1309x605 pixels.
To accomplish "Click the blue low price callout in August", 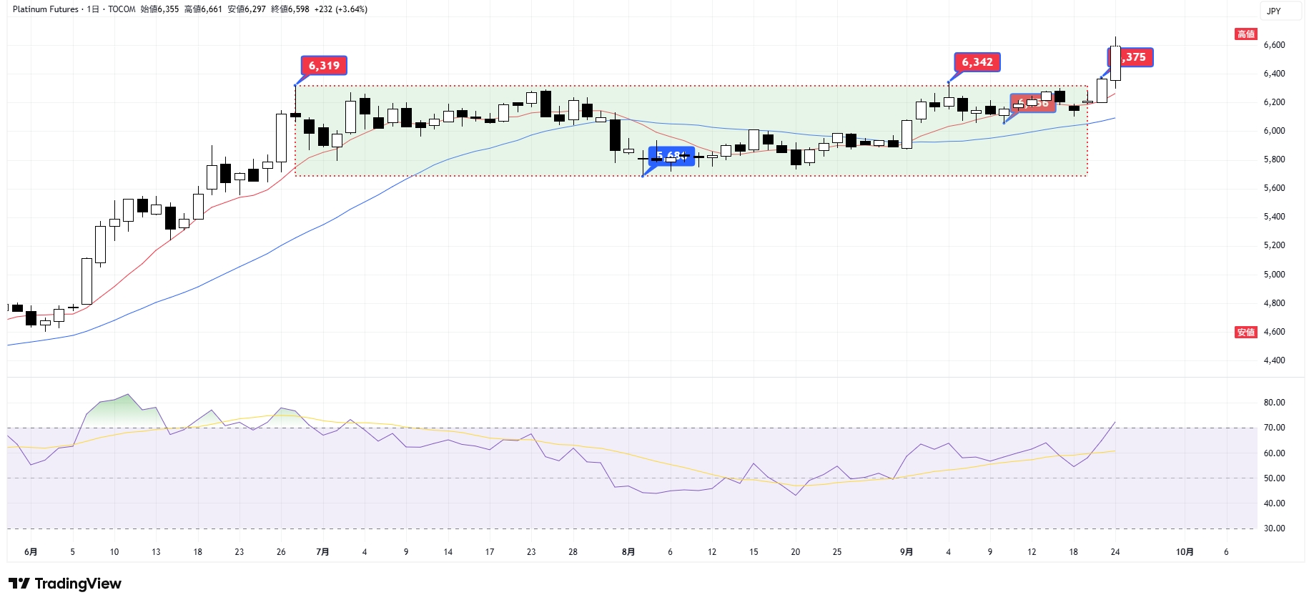I will [x=671, y=156].
